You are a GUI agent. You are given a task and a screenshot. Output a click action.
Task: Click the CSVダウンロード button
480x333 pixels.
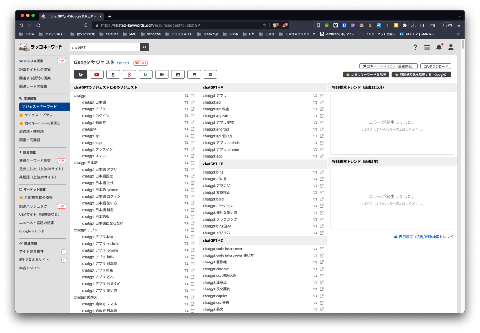[436, 66]
